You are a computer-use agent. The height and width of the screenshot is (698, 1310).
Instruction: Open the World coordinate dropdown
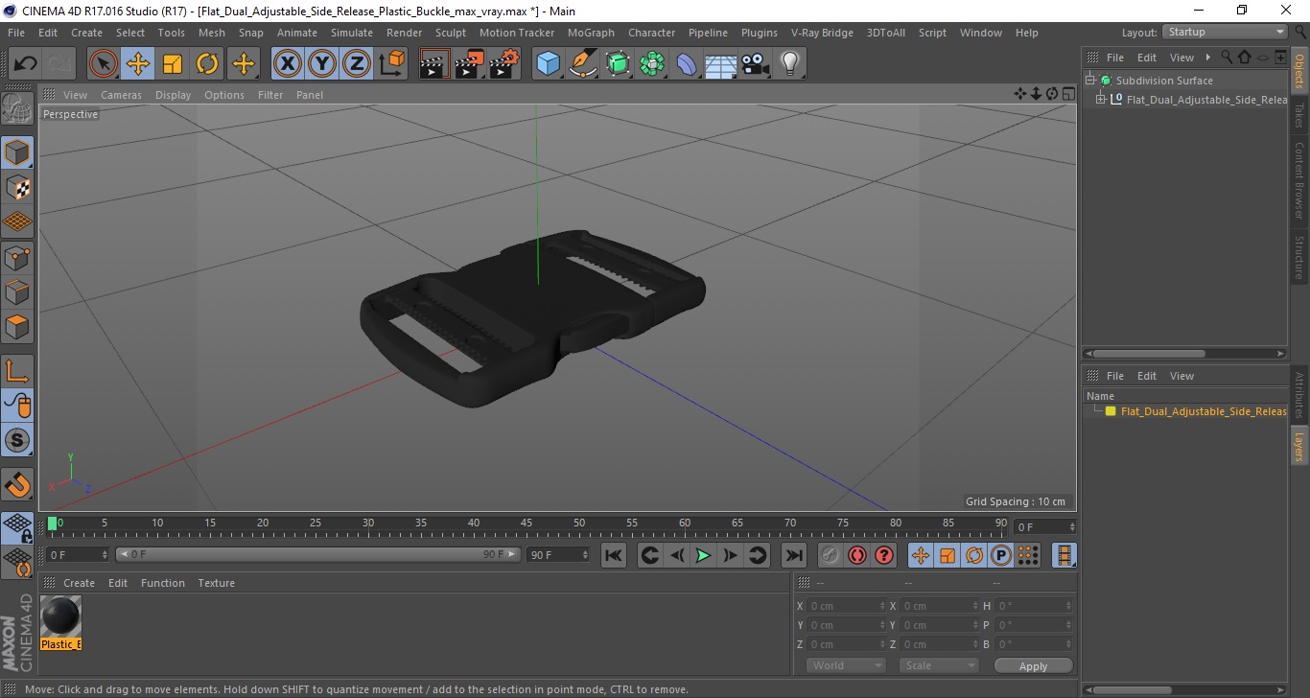pyautogui.click(x=846, y=665)
